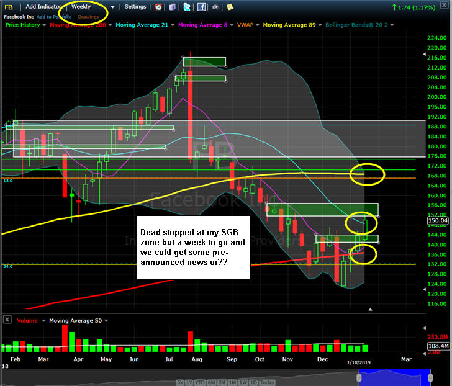Expand Moving Average 8 options arrow
Image resolution: width=452 pixels, height=386 pixels.
tap(232, 25)
